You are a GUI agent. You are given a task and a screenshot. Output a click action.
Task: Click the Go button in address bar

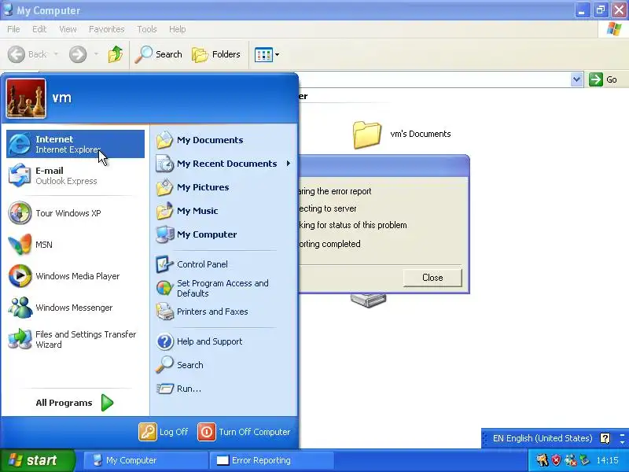(x=603, y=79)
